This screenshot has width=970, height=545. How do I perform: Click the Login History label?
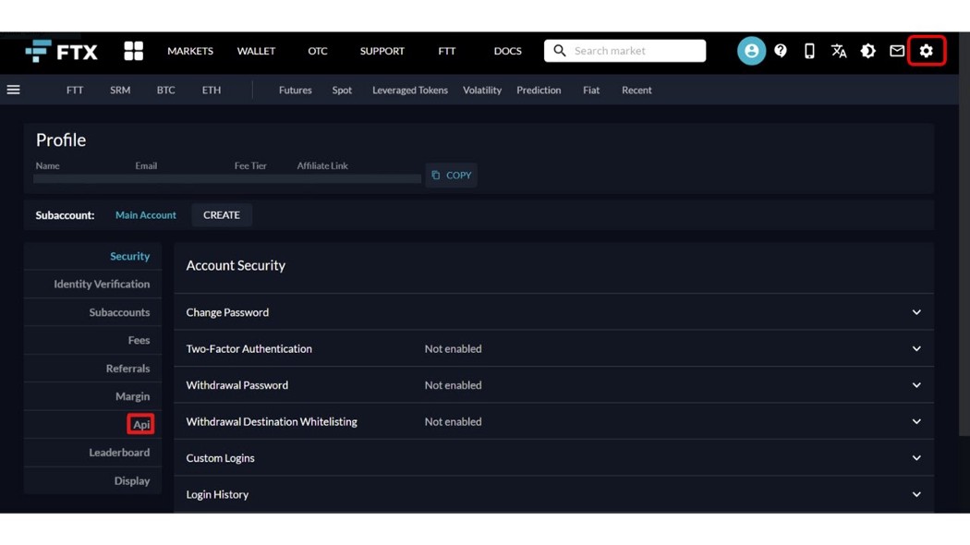tap(217, 495)
